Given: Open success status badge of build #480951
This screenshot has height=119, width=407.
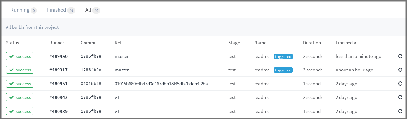Looking at the screenshot, I should (x=20, y=84).
